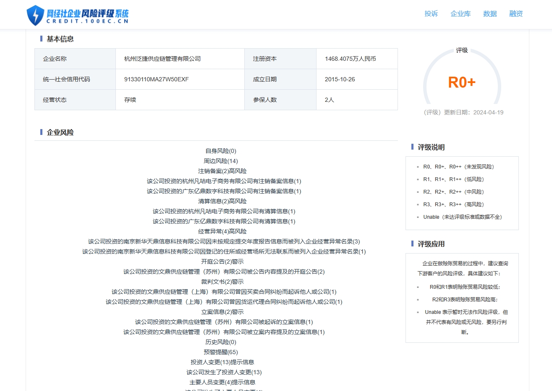Click 文鼎供应链(苏州) 被起诉的立案信息 line
This screenshot has width=552, height=391.
(x=224, y=322)
